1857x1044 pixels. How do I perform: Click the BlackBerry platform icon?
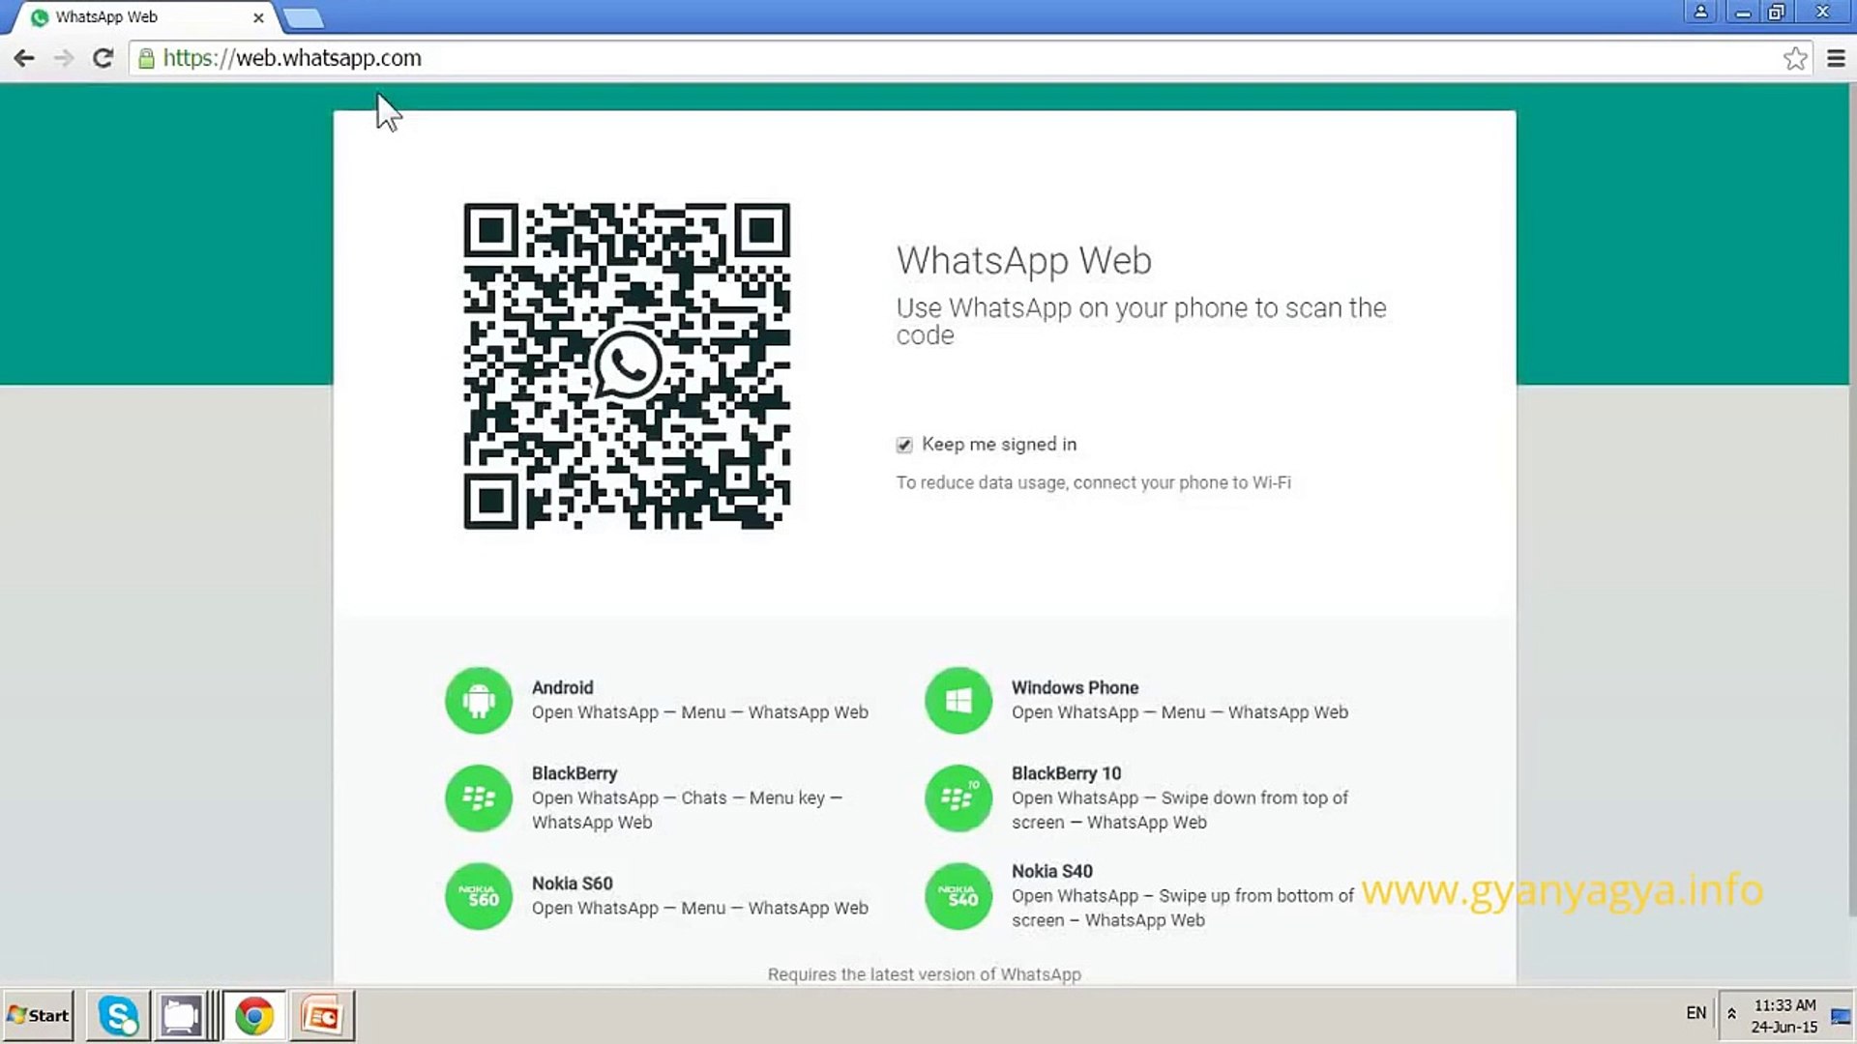pyautogui.click(x=478, y=797)
